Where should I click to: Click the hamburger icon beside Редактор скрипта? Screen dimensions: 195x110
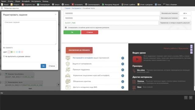(x=2, y=8)
